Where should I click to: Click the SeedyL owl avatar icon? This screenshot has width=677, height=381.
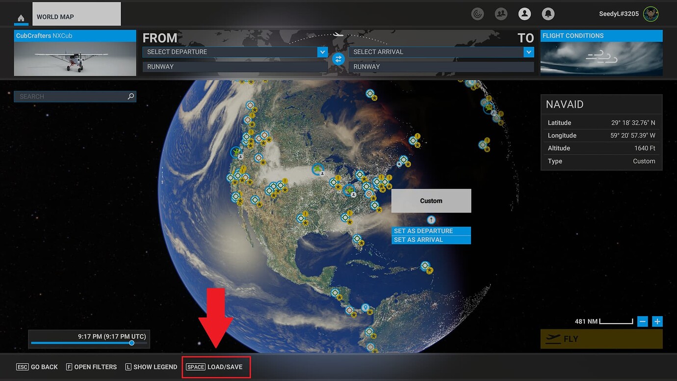point(651,14)
